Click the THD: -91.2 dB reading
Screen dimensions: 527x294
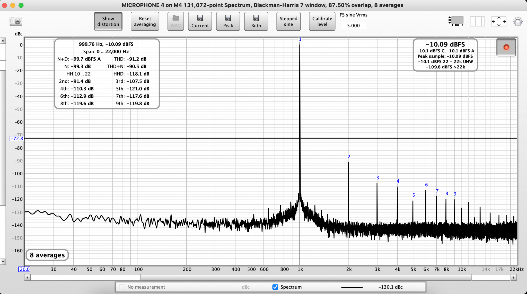[x=130, y=59]
